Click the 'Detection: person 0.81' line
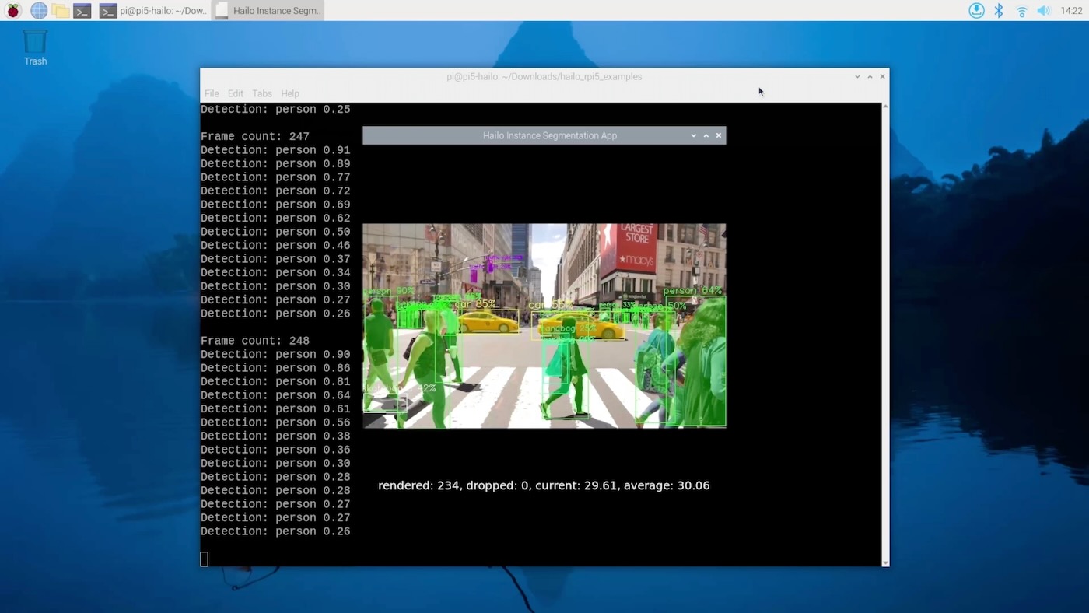The width and height of the screenshot is (1089, 613). pyautogui.click(x=275, y=381)
